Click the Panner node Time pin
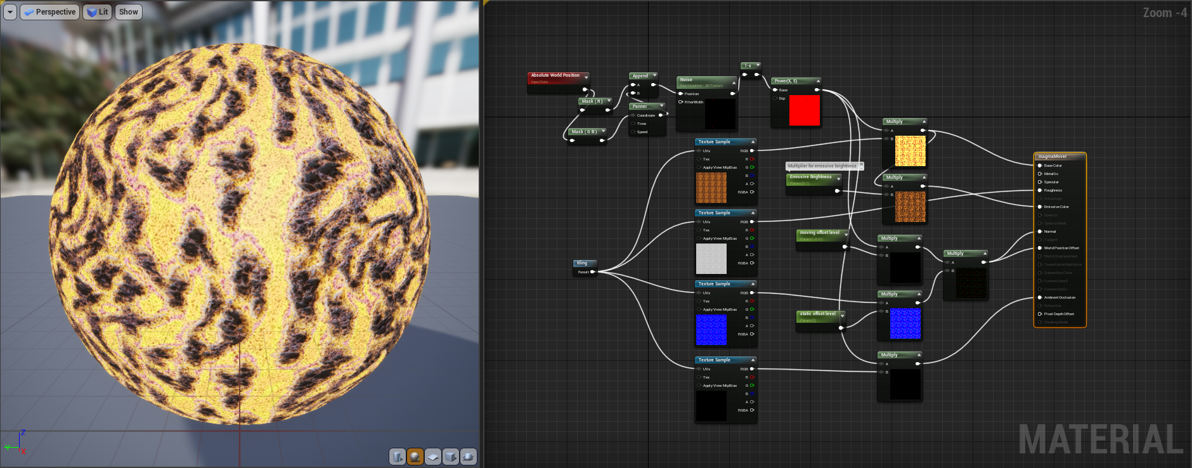Viewport: 1192px width, 468px height. coord(633,124)
